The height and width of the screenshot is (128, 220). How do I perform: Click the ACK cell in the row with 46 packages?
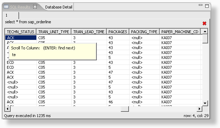[x=21, y=102]
